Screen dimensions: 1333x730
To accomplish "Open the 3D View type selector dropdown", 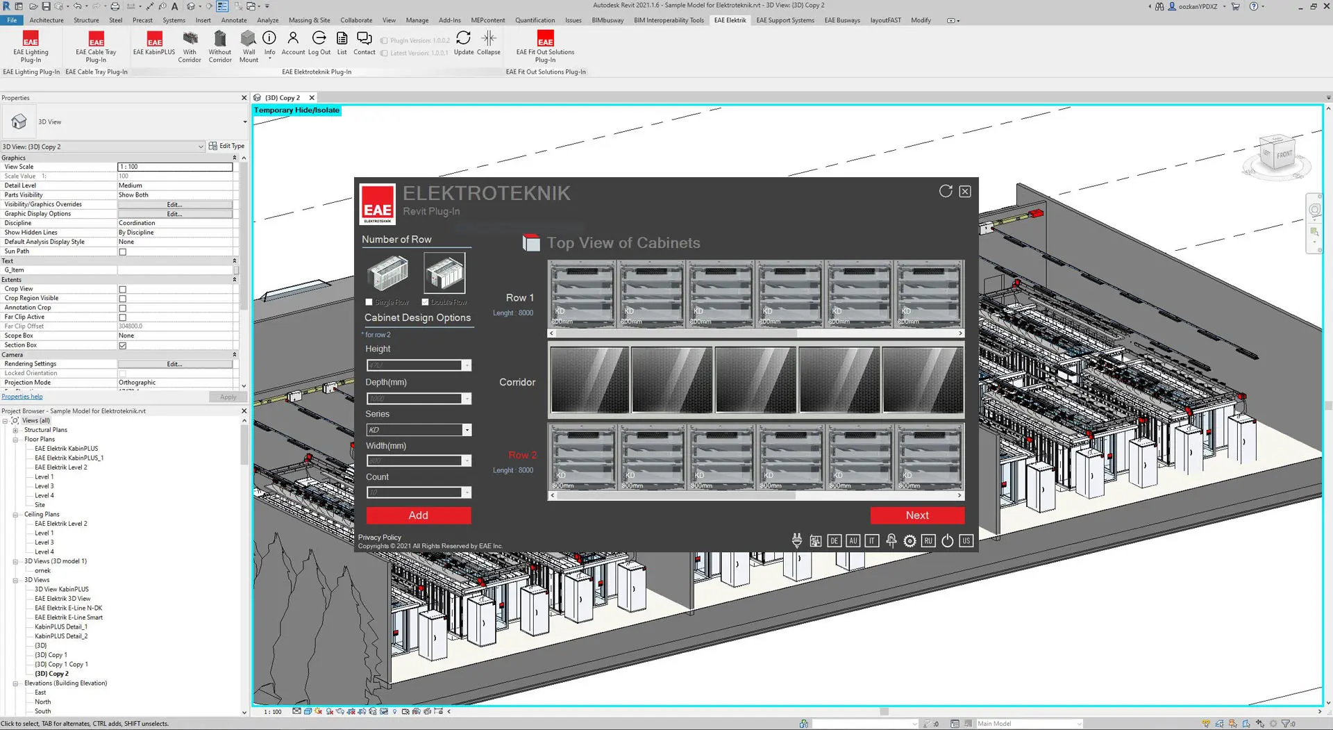I will [x=244, y=122].
